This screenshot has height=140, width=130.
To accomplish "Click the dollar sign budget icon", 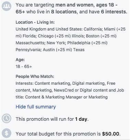I will tap(7, 133).
